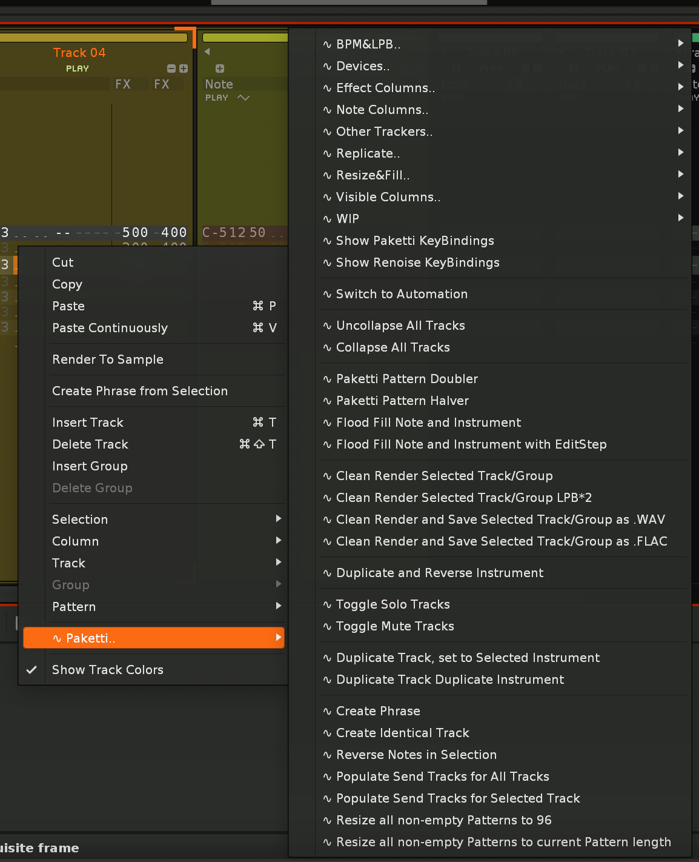
Task: Toggle the PLAY state of Track 04
Action: (x=78, y=68)
